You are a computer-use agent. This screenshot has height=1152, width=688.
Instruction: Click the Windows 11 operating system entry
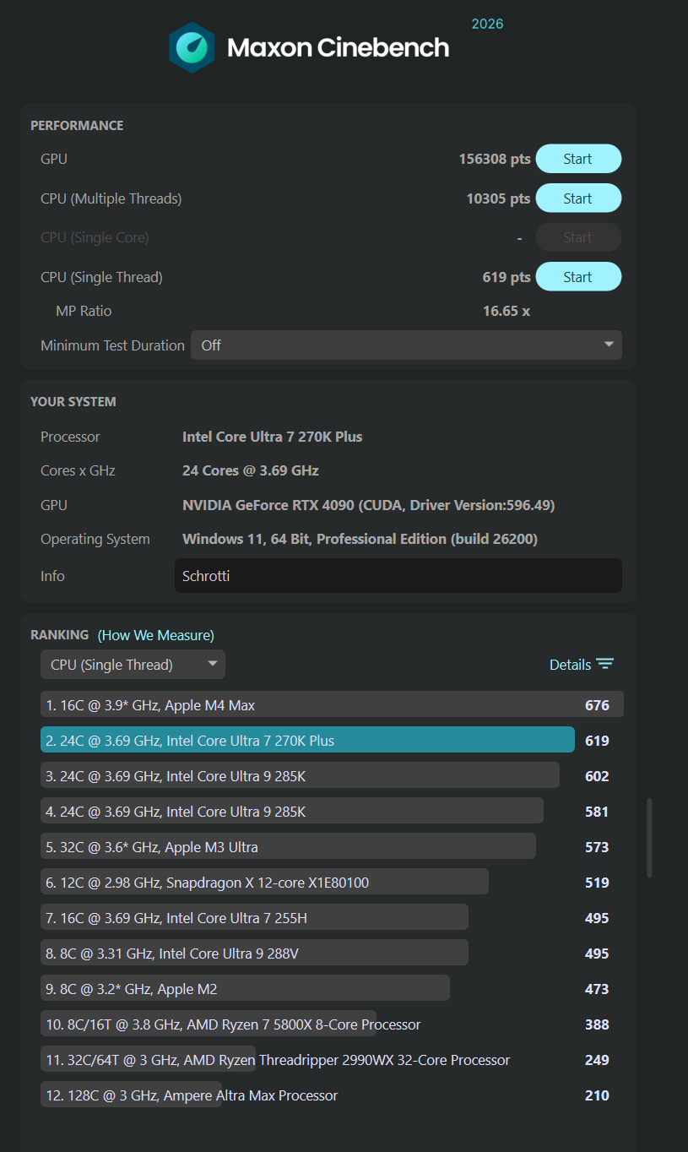[360, 539]
